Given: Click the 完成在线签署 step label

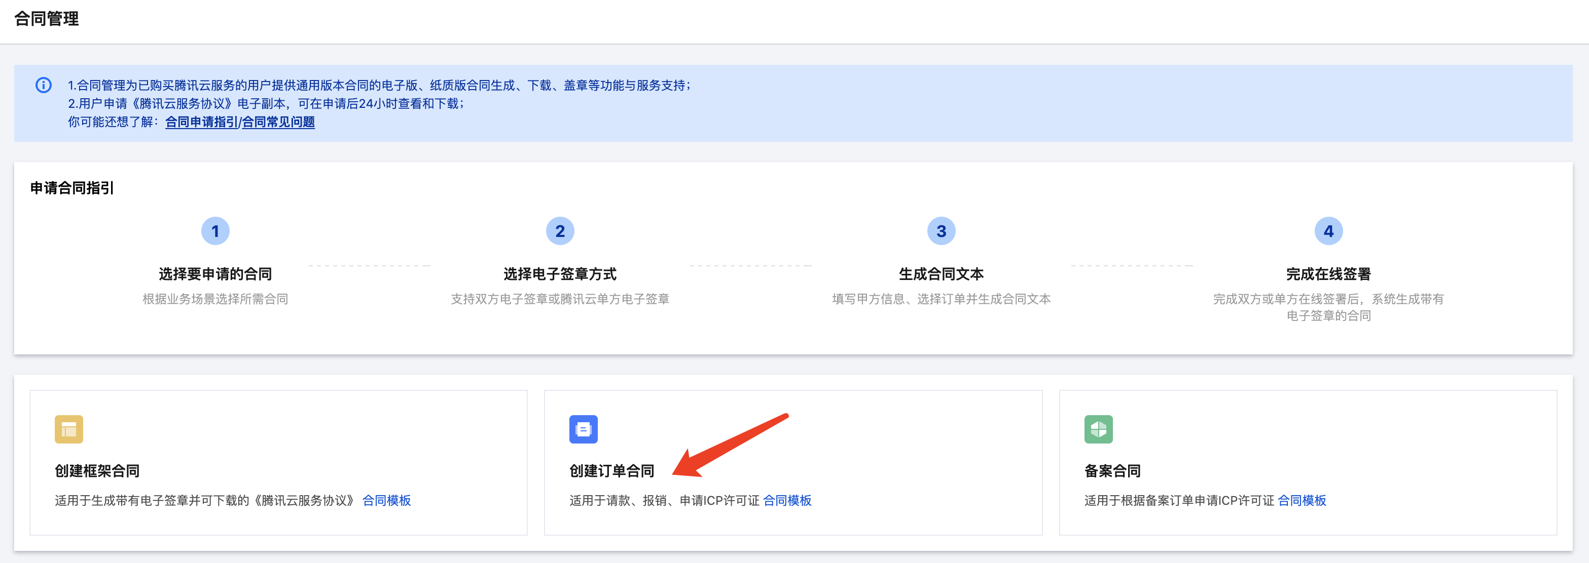Looking at the screenshot, I should pyautogui.click(x=1328, y=274).
